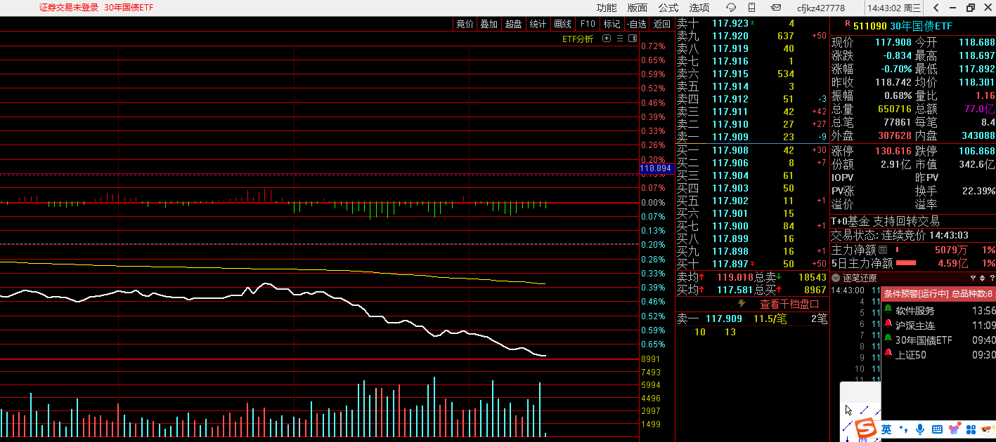Open the 版面 menu
Viewport: 996px width, 442px height.
[638, 8]
